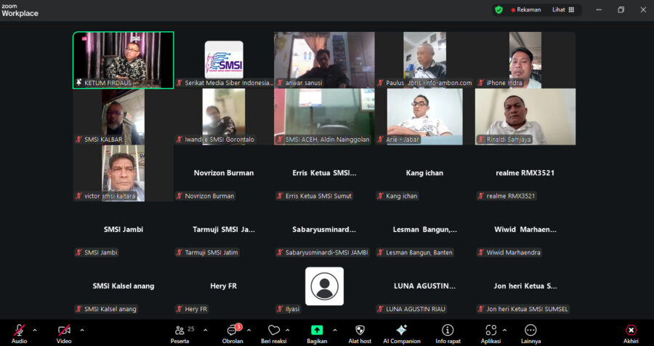
Task: Open the Aplikasi apps icon
Action: pyautogui.click(x=491, y=331)
